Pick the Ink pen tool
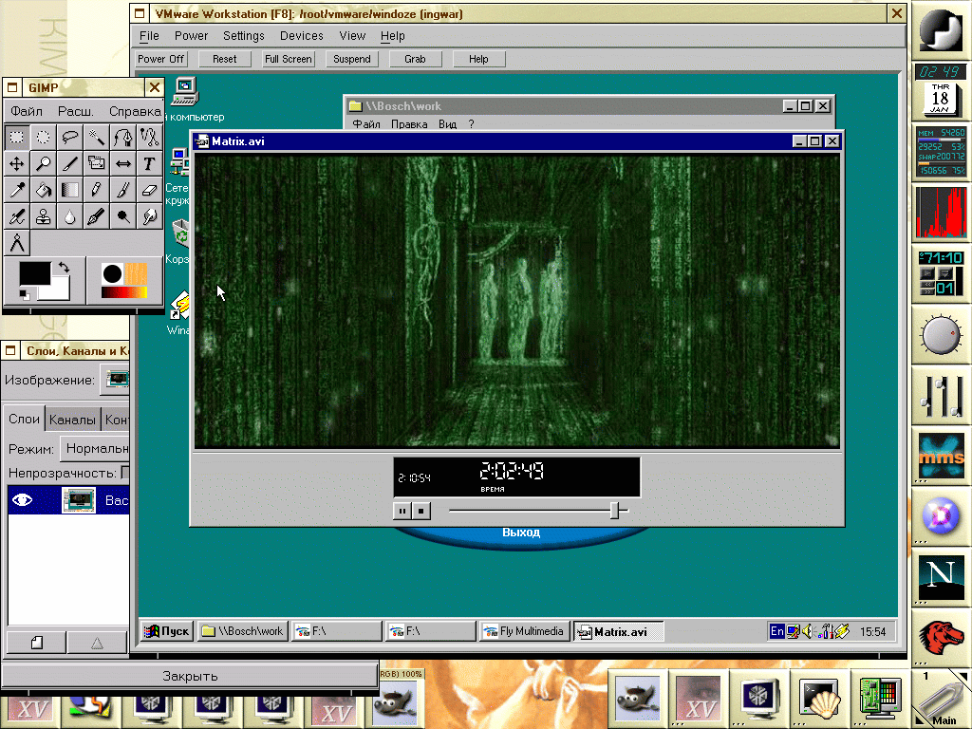972x729 pixels. [96, 216]
